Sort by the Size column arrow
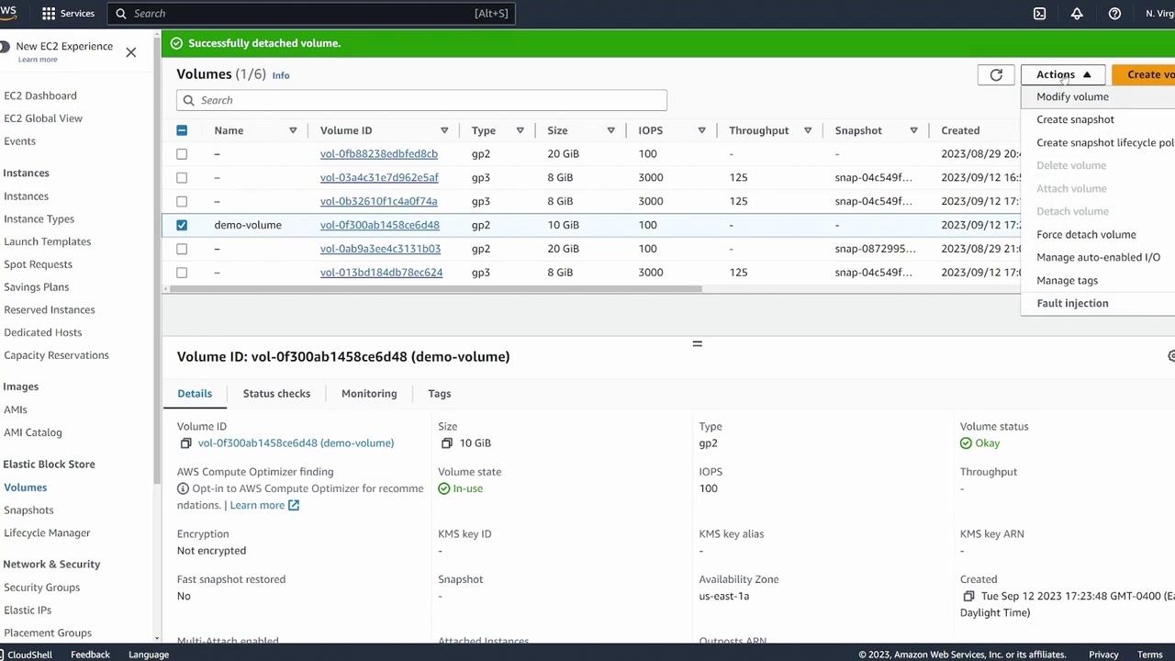Screen dimensions: 1175x661 coord(610,130)
